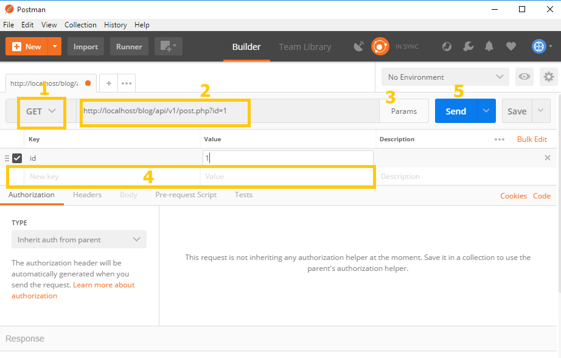Expand the Send options arrow
The height and width of the screenshot is (358, 561).
tap(486, 111)
